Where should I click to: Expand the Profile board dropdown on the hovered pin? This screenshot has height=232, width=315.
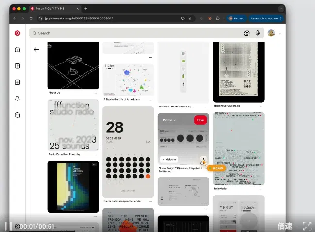click(169, 120)
